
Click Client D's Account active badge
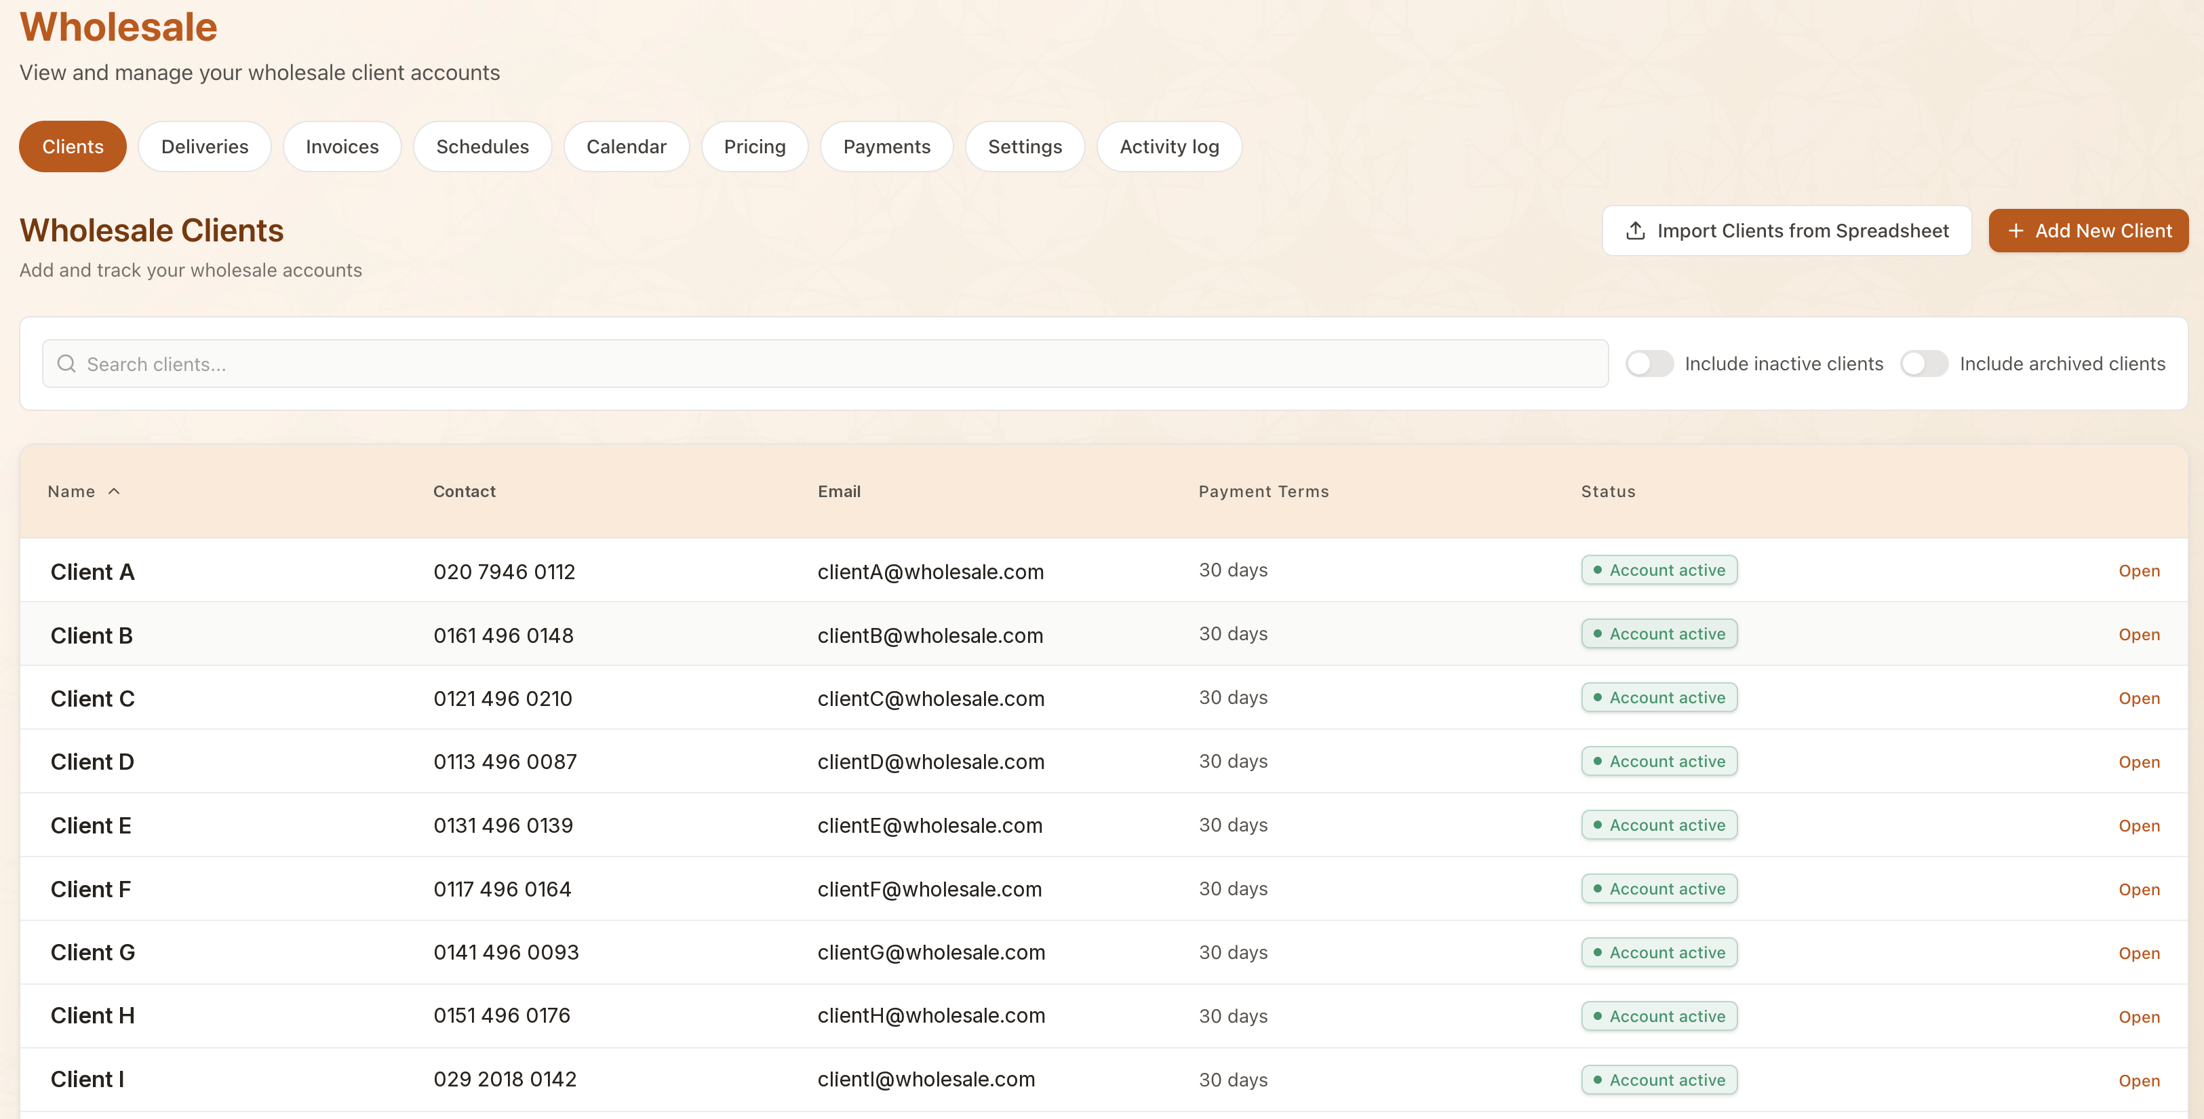coord(1659,762)
